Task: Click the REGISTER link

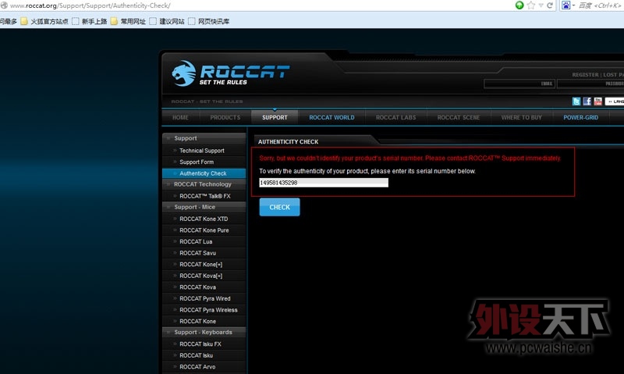Action: coord(585,74)
